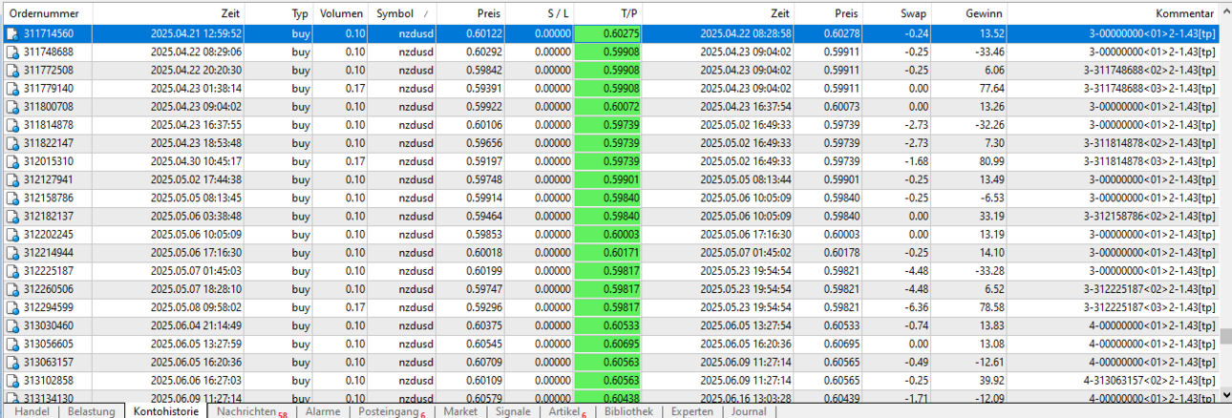The image size is (1232, 418).
Task: Open the Signale tab
Action: pos(514,411)
